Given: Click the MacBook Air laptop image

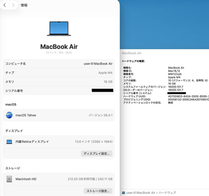Looking at the screenshot, I should (x=59, y=29).
